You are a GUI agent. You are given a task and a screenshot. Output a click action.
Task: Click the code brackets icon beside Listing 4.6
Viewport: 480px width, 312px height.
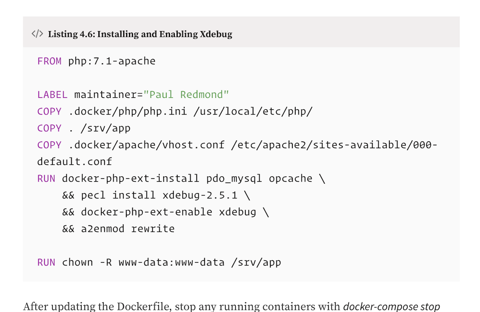[x=37, y=34]
